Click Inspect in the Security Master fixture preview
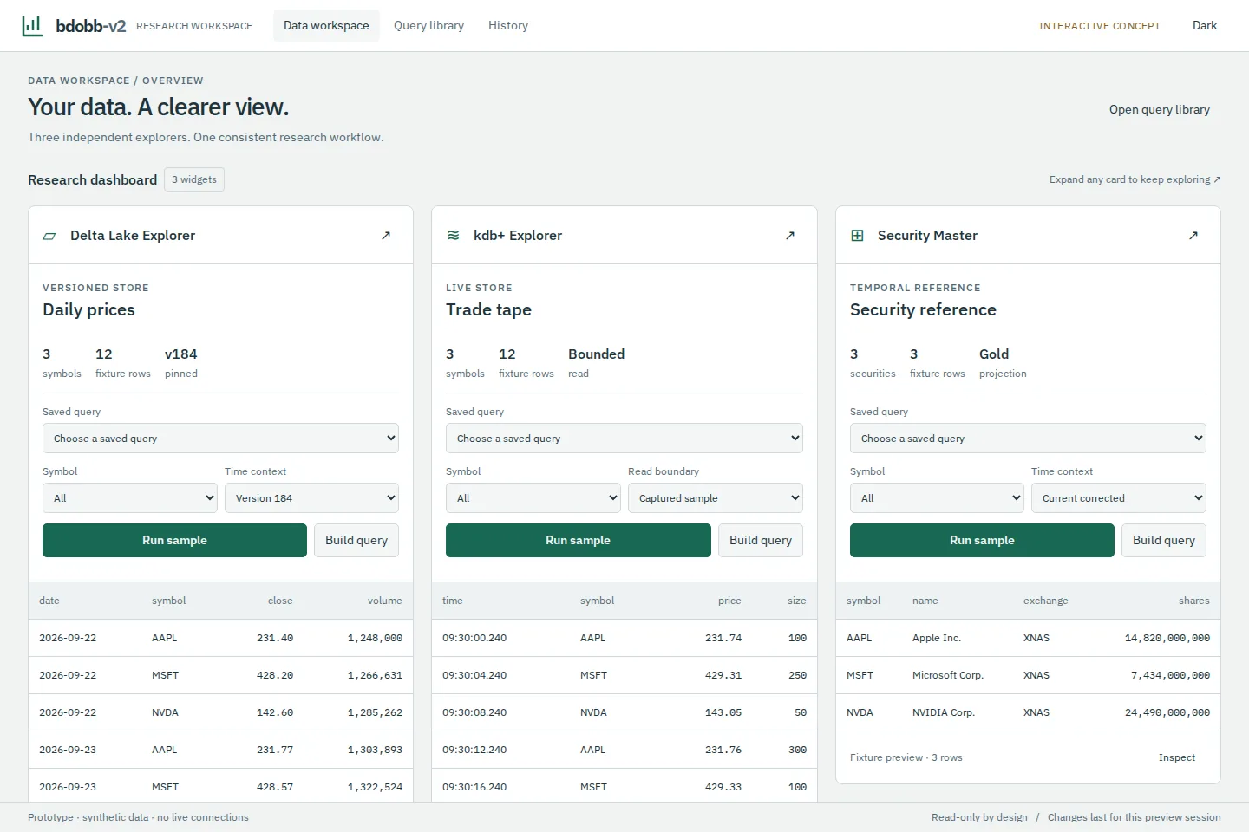 click(1177, 757)
